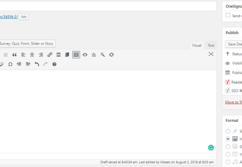
Task: Click the undo arrow icon
Action: [x=37, y=64]
